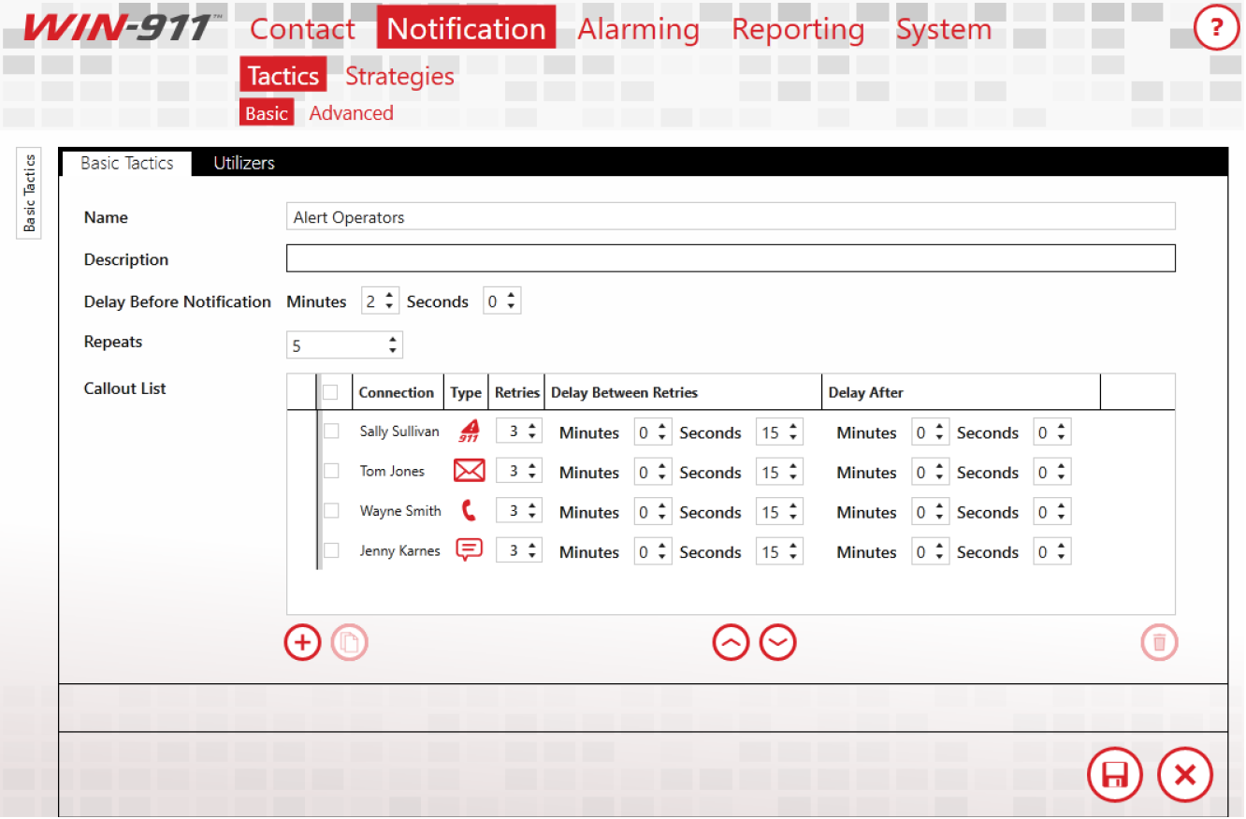Screen dimensions: 1246x819
Task: Check the Sally Sullivan row checkbox
Action: click(x=330, y=431)
